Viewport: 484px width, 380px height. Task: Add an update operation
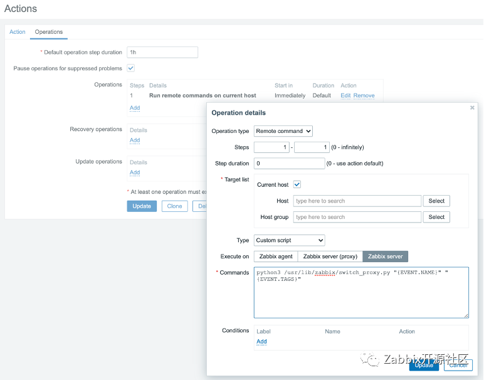tap(135, 172)
